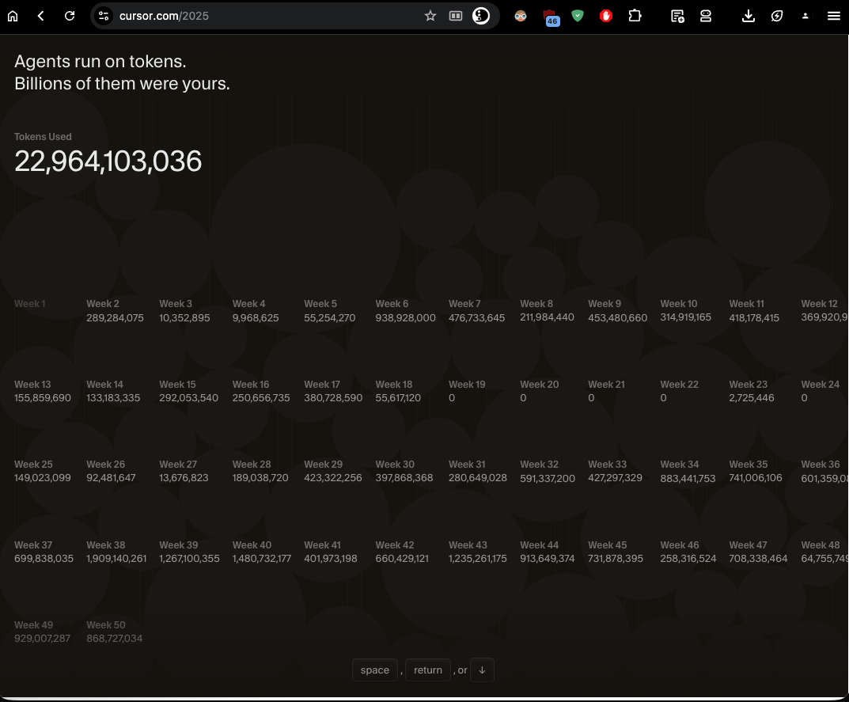Viewport: 849px width, 702px height.
Task: Bookmark this page with the star icon
Action: [x=430, y=16]
